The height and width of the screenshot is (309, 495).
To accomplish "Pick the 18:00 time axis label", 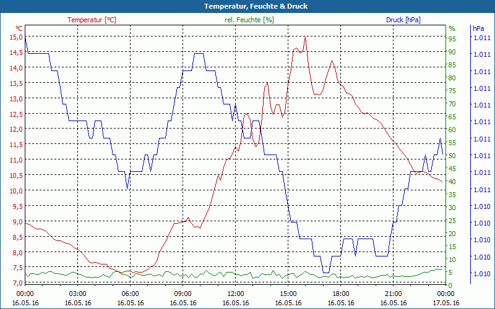I will pyautogui.click(x=340, y=294).
